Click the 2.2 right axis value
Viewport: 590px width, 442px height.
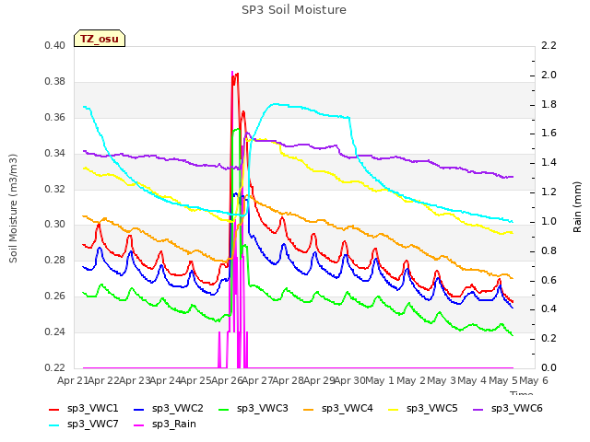click(549, 45)
